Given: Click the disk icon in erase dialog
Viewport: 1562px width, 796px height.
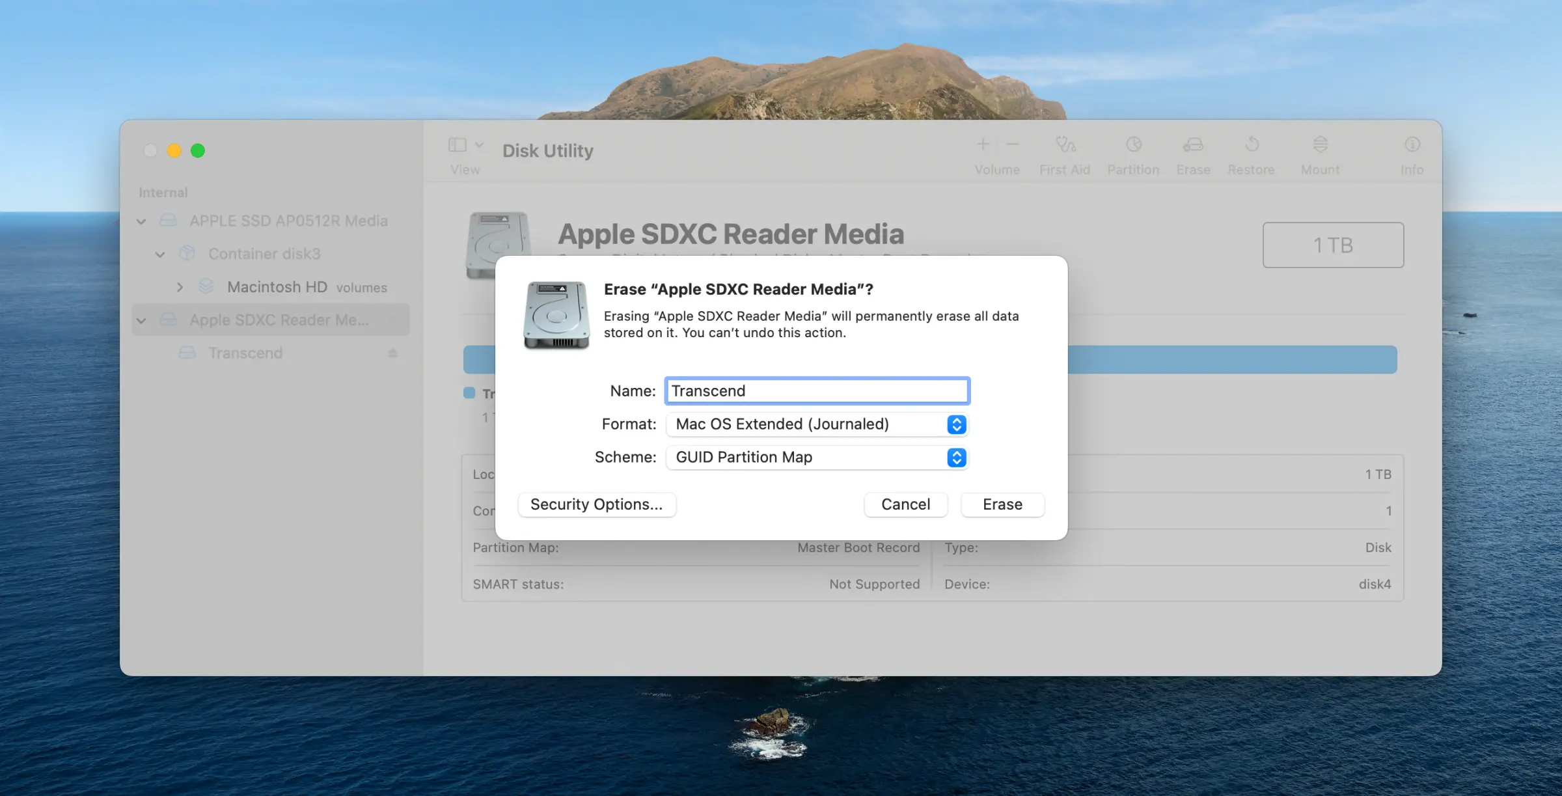Looking at the screenshot, I should 556,315.
